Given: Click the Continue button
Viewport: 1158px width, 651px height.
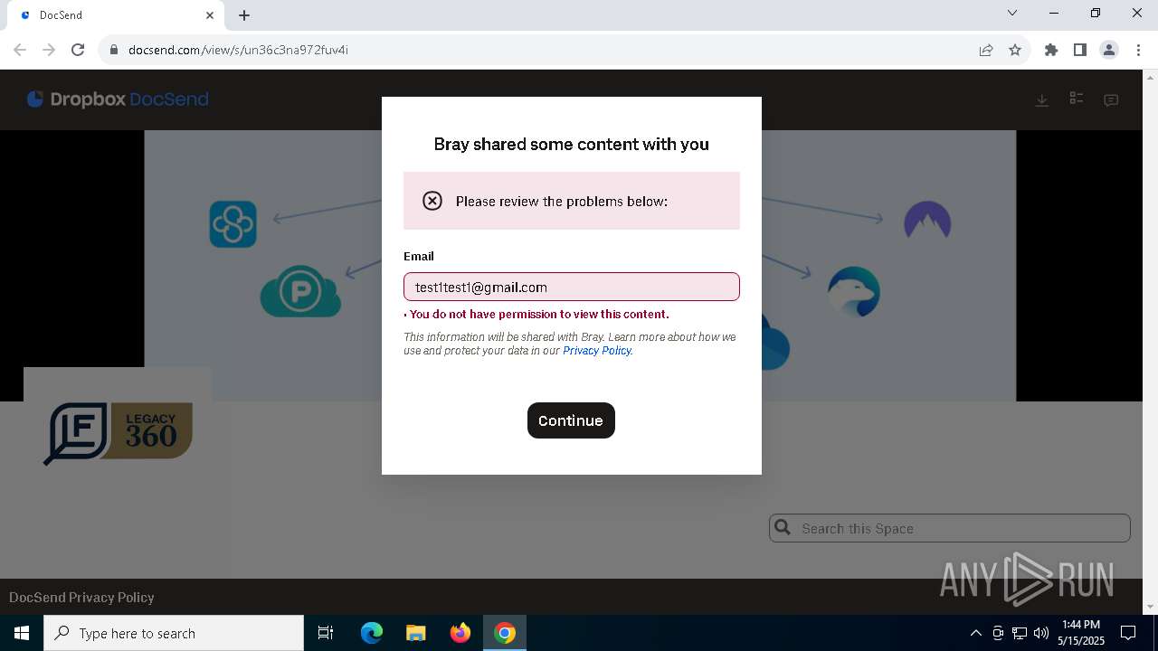Looking at the screenshot, I should (x=571, y=420).
